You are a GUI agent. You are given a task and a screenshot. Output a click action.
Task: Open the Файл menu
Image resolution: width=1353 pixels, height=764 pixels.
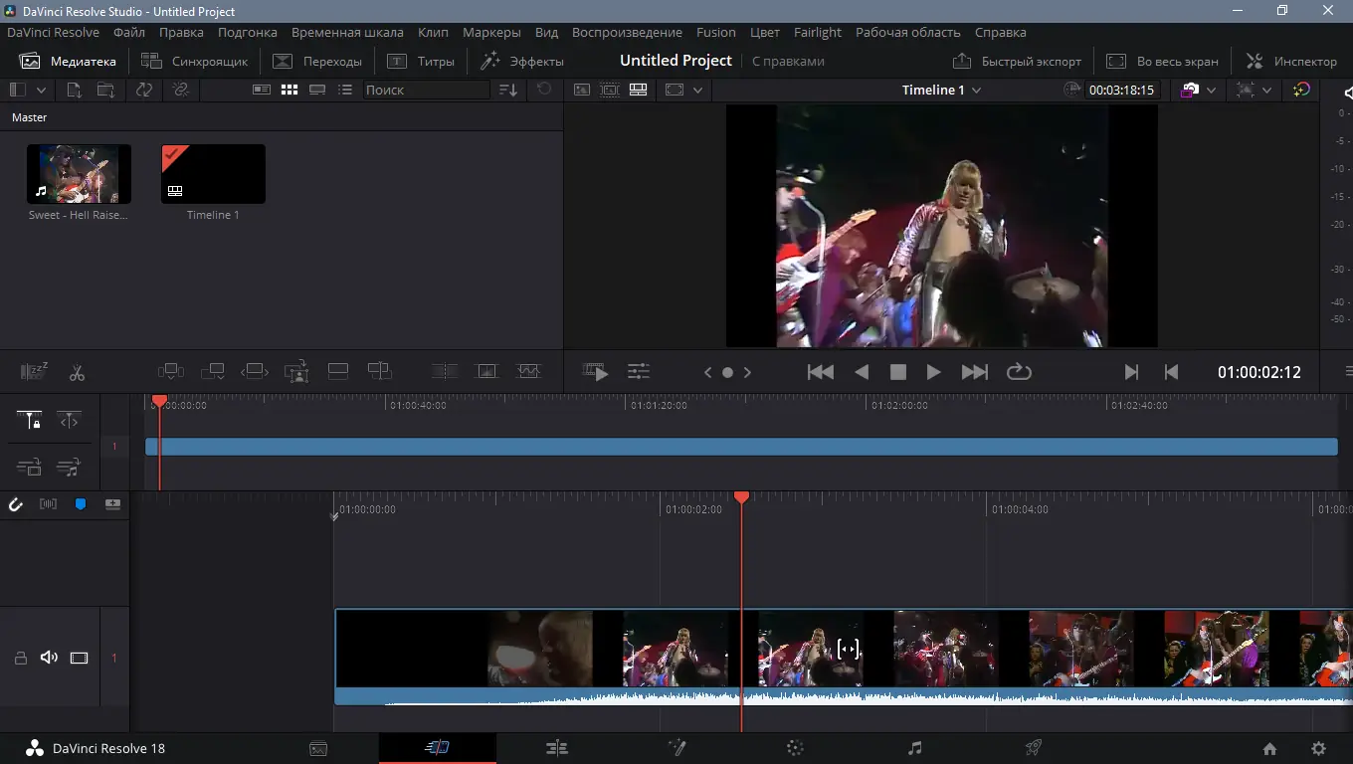[129, 32]
